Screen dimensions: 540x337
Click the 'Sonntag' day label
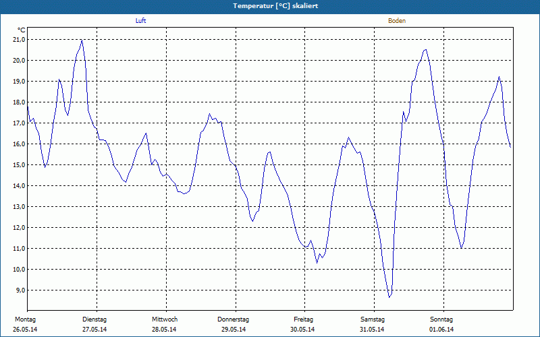(441, 319)
